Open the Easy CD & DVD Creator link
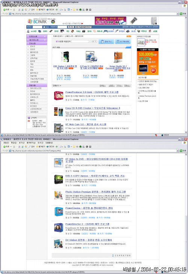The width and height of the screenshot is (188, 274). (93, 108)
